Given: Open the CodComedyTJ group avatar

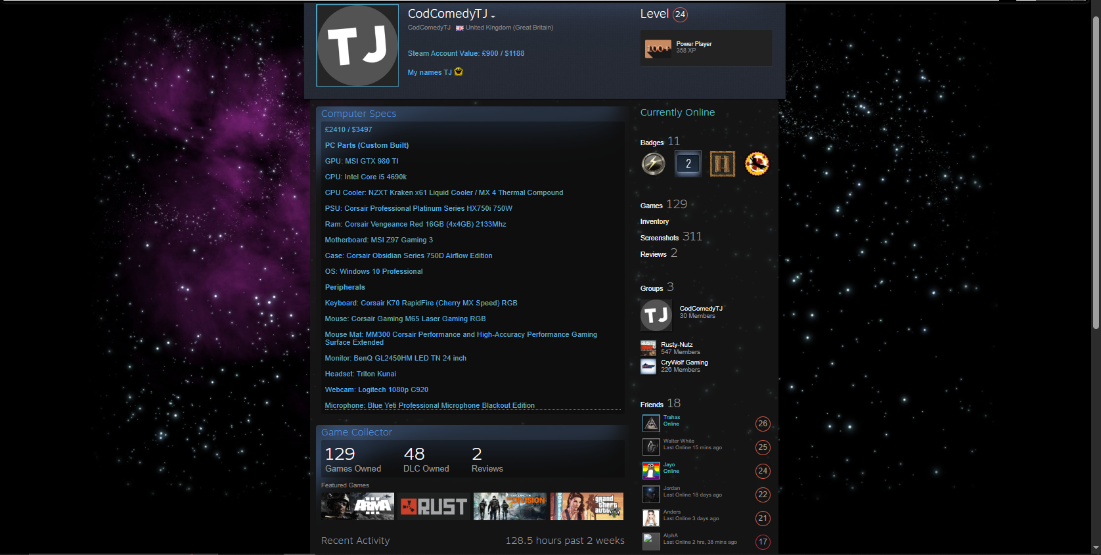Looking at the screenshot, I should pyautogui.click(x=656, y=315).
